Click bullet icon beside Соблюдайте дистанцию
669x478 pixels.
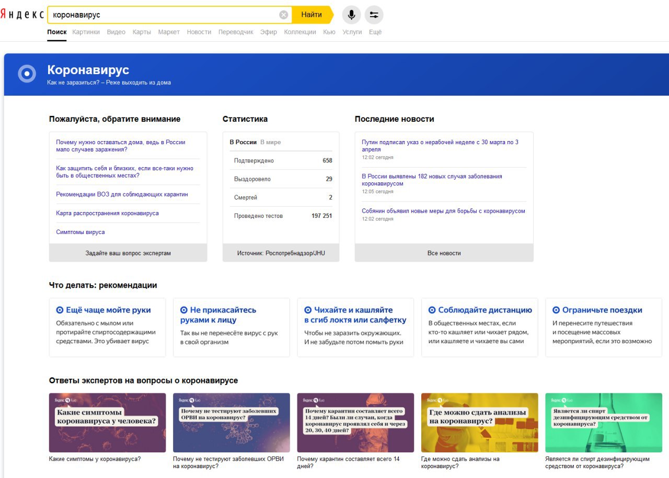pyautogui.click(x=432, y=310)
